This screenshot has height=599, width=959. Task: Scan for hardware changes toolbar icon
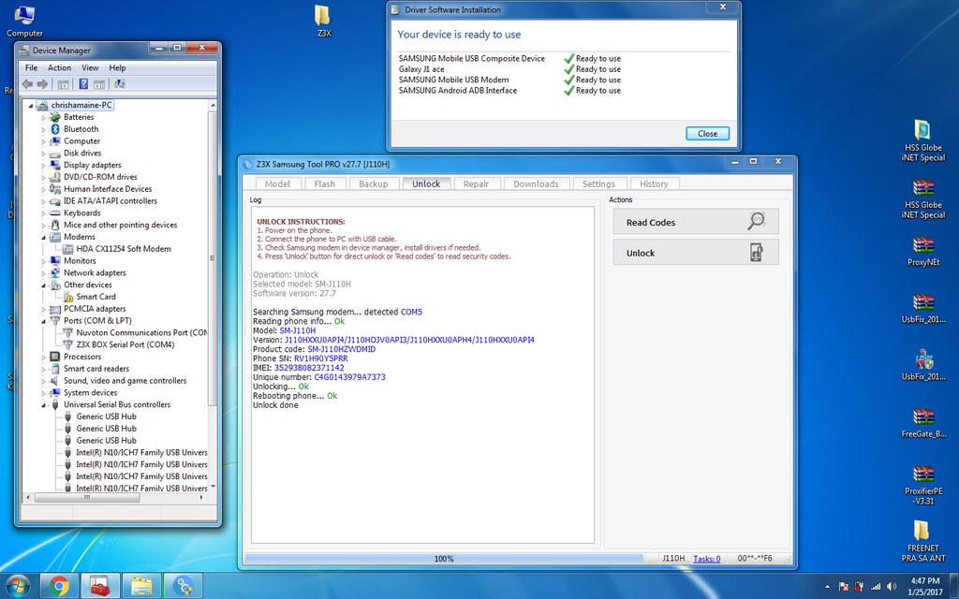point(120,84)
